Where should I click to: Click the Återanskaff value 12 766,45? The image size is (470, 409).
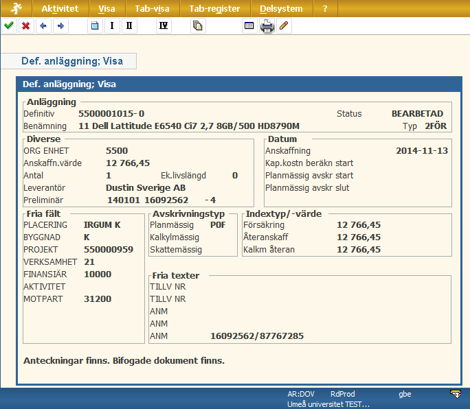point(359,237)
